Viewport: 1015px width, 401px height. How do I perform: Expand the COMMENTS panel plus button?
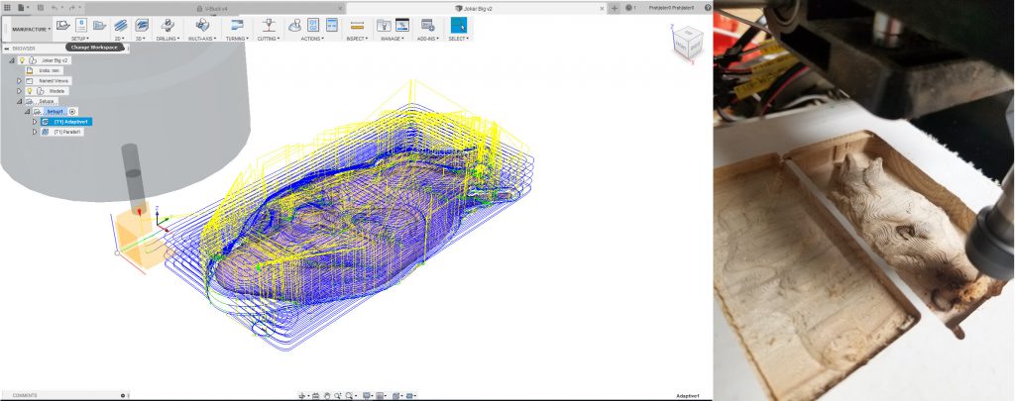[123, 395]
